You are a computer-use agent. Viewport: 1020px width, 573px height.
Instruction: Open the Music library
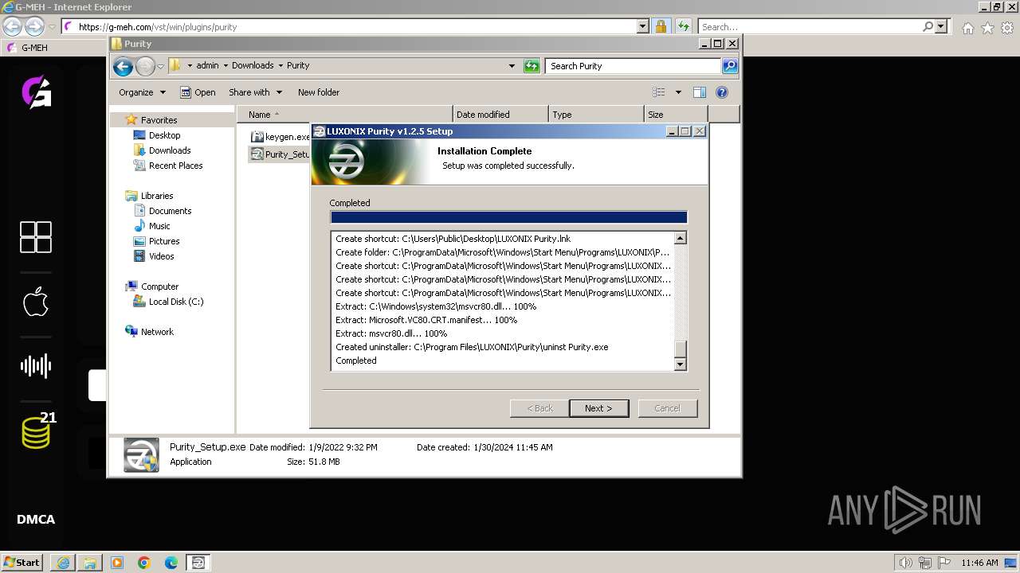(x=159, y=226)
